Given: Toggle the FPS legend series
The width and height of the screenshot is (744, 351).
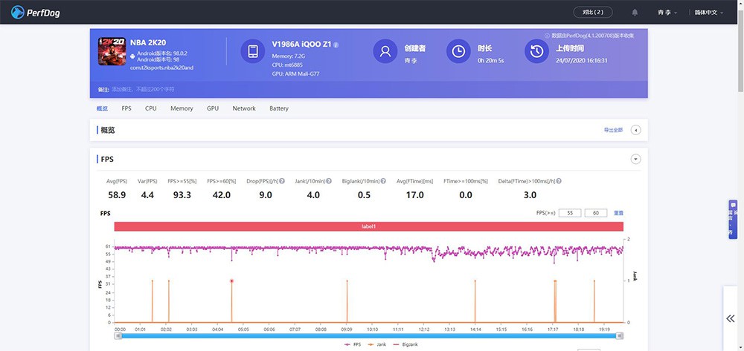Looking at the screenshot, I should (352, 345).
